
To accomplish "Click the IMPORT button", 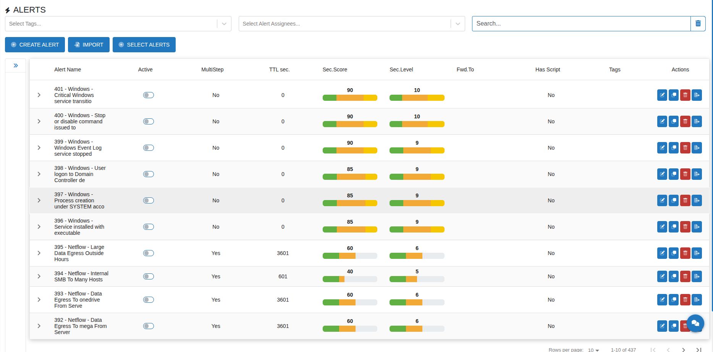I will click(89, 45).
